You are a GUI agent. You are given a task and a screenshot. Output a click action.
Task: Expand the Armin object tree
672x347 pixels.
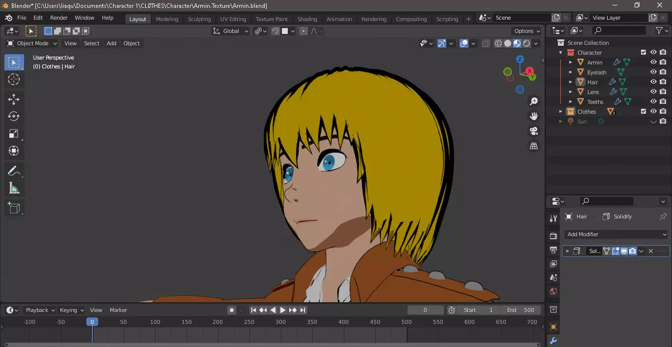point(570,62)
